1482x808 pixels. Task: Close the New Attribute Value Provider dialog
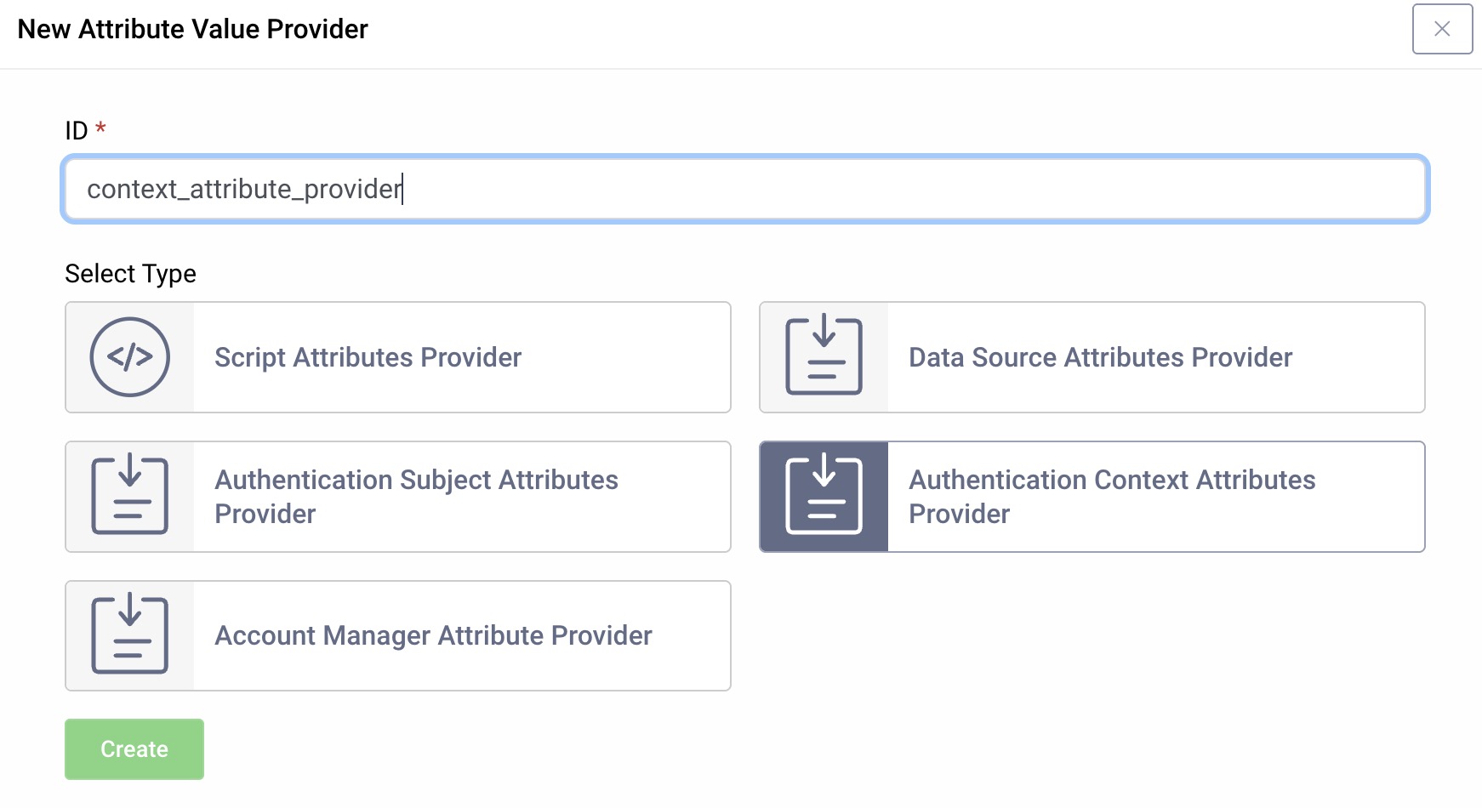(x=1442, y=29)
